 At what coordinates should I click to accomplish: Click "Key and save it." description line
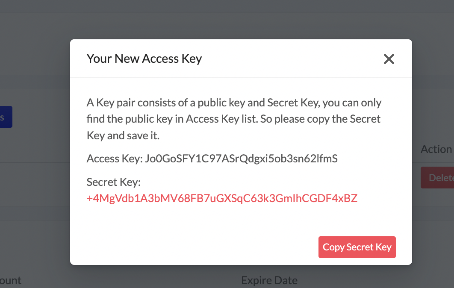coord(123,135)
